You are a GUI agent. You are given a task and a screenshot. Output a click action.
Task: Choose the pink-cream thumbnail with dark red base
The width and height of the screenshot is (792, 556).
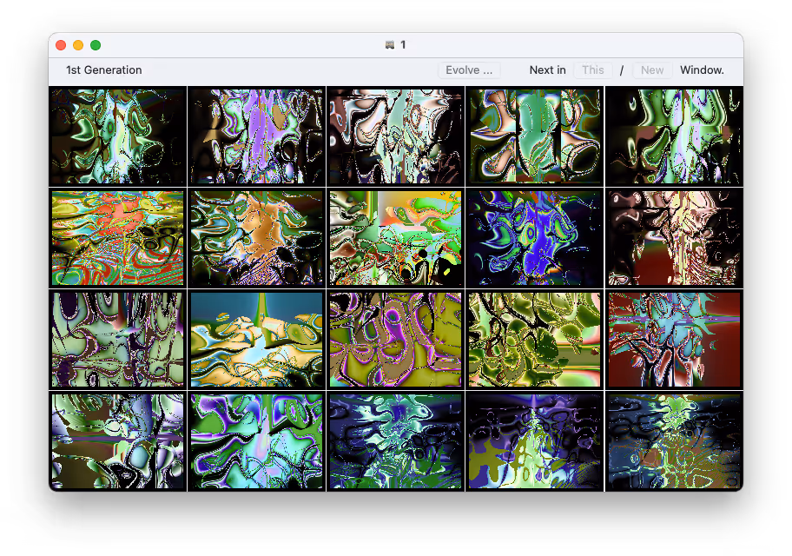coord(674,238)
